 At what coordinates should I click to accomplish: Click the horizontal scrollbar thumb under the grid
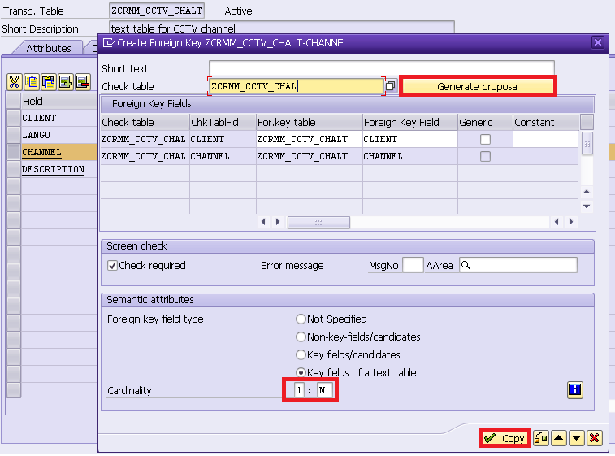point(318,223)
